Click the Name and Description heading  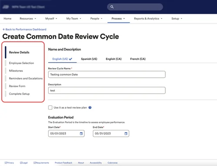click(x=64, y=50)
